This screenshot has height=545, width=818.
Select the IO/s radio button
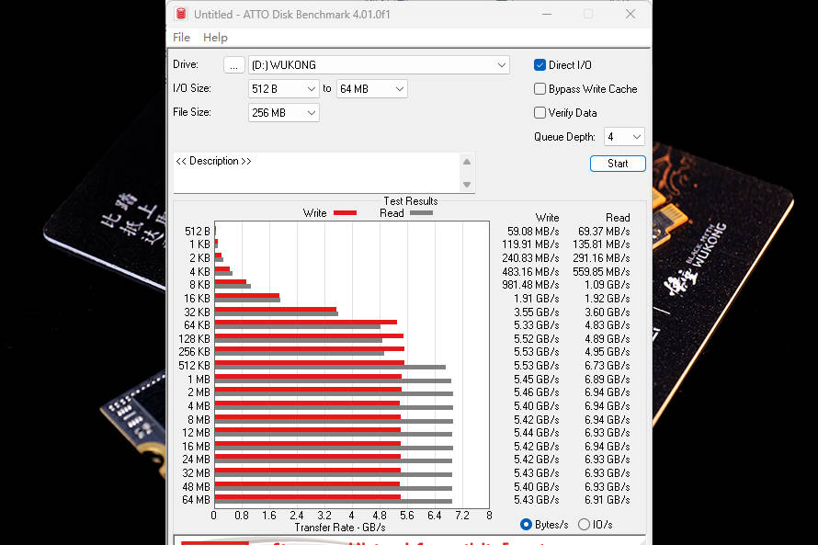584,525
